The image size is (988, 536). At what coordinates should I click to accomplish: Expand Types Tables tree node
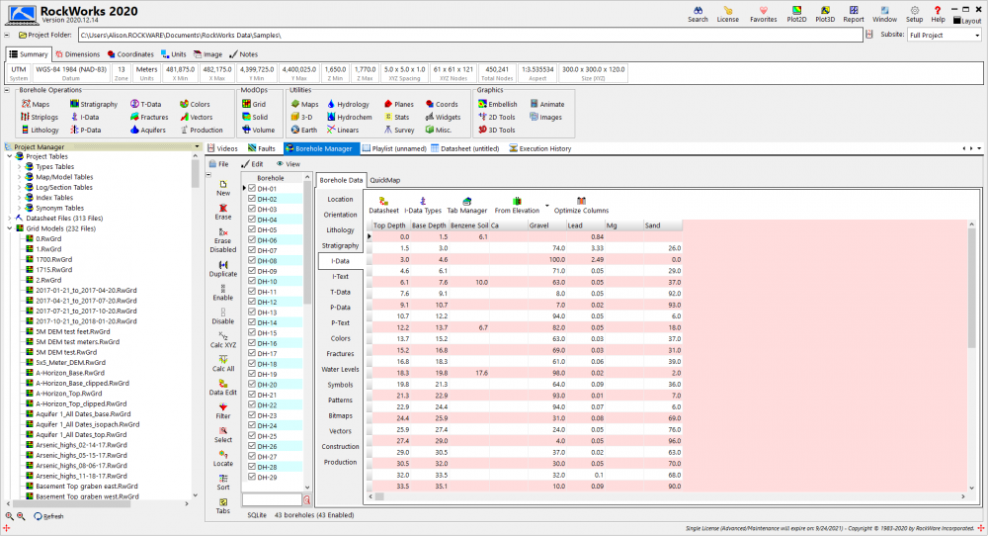tap(20, 167)
